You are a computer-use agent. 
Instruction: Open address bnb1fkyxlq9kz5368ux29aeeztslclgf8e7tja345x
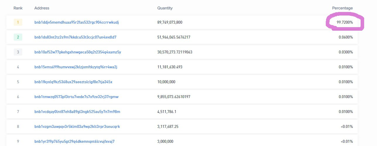[x=73, y=82]
